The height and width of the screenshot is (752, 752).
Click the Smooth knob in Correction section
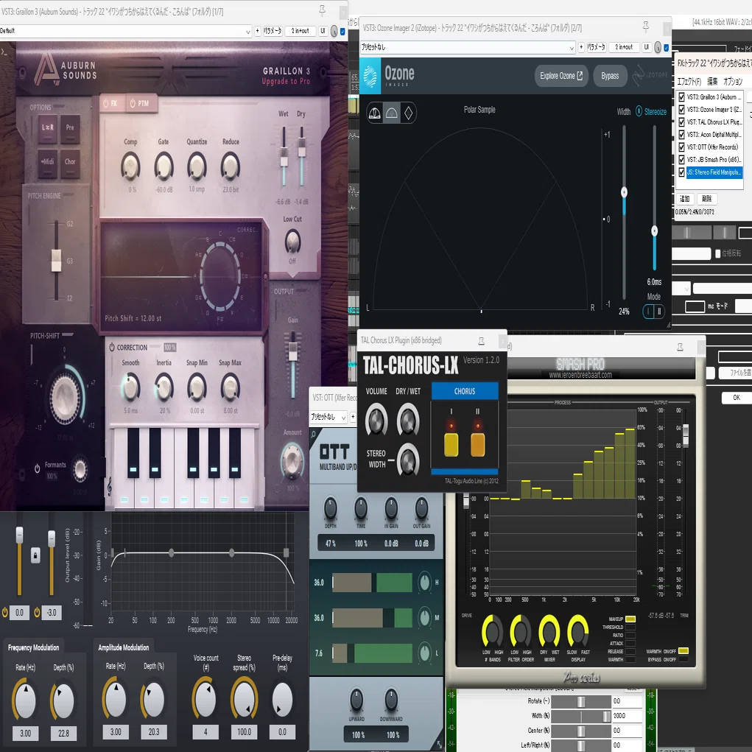130,387
